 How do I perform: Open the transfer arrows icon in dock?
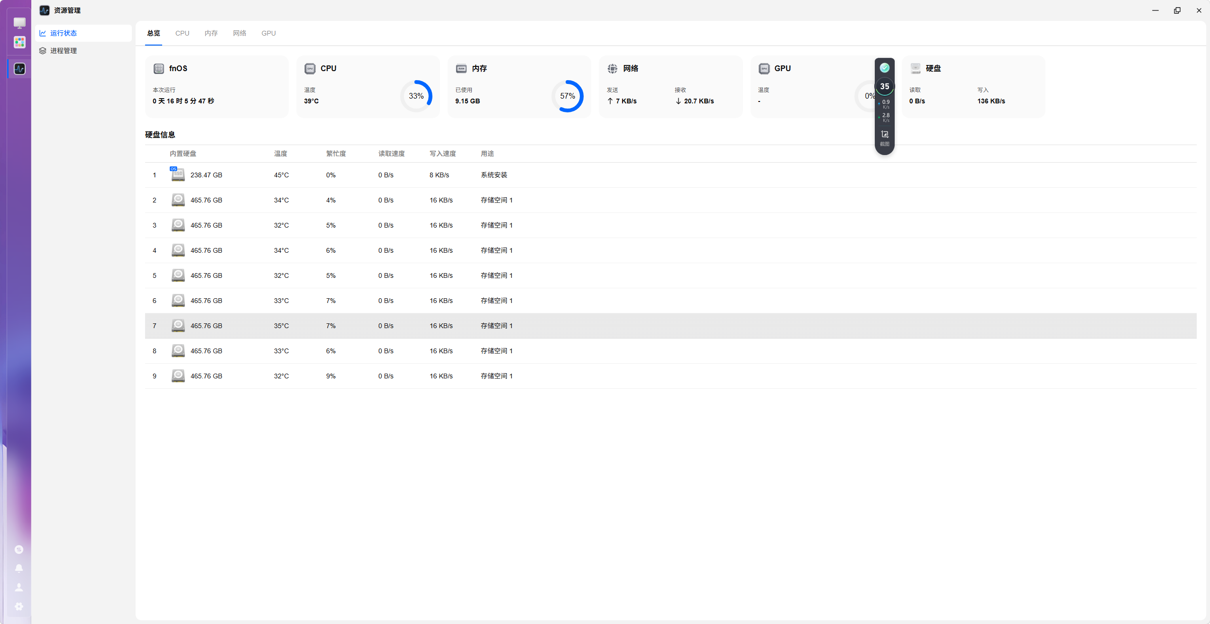tap(19, 550)
